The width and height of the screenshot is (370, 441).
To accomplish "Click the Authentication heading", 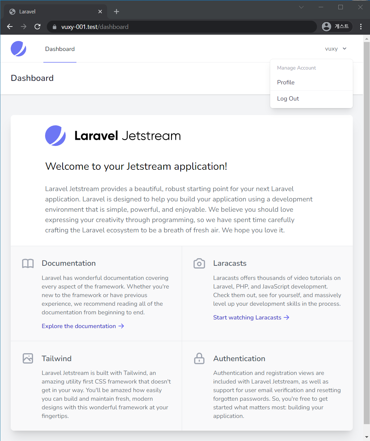I will coord(239,358).
